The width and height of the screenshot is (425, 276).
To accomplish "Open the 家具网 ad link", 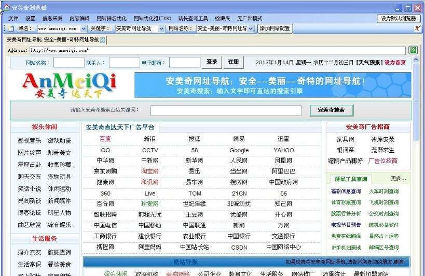I will 345,139.
